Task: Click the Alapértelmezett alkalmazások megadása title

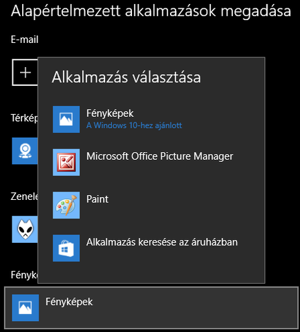Action: coord(151,11)
